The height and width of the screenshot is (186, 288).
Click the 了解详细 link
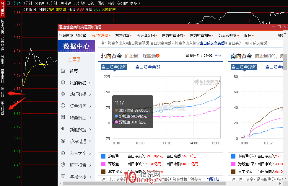point(212,179)
